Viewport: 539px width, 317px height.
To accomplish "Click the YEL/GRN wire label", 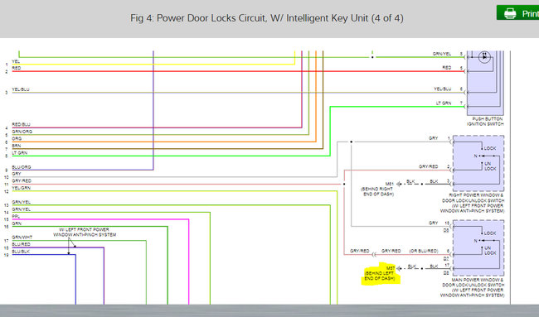I will click(21, 188).
